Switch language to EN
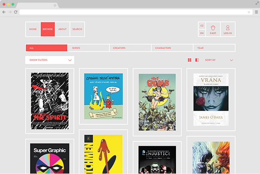The image size is (260, 174). (202, 33)
